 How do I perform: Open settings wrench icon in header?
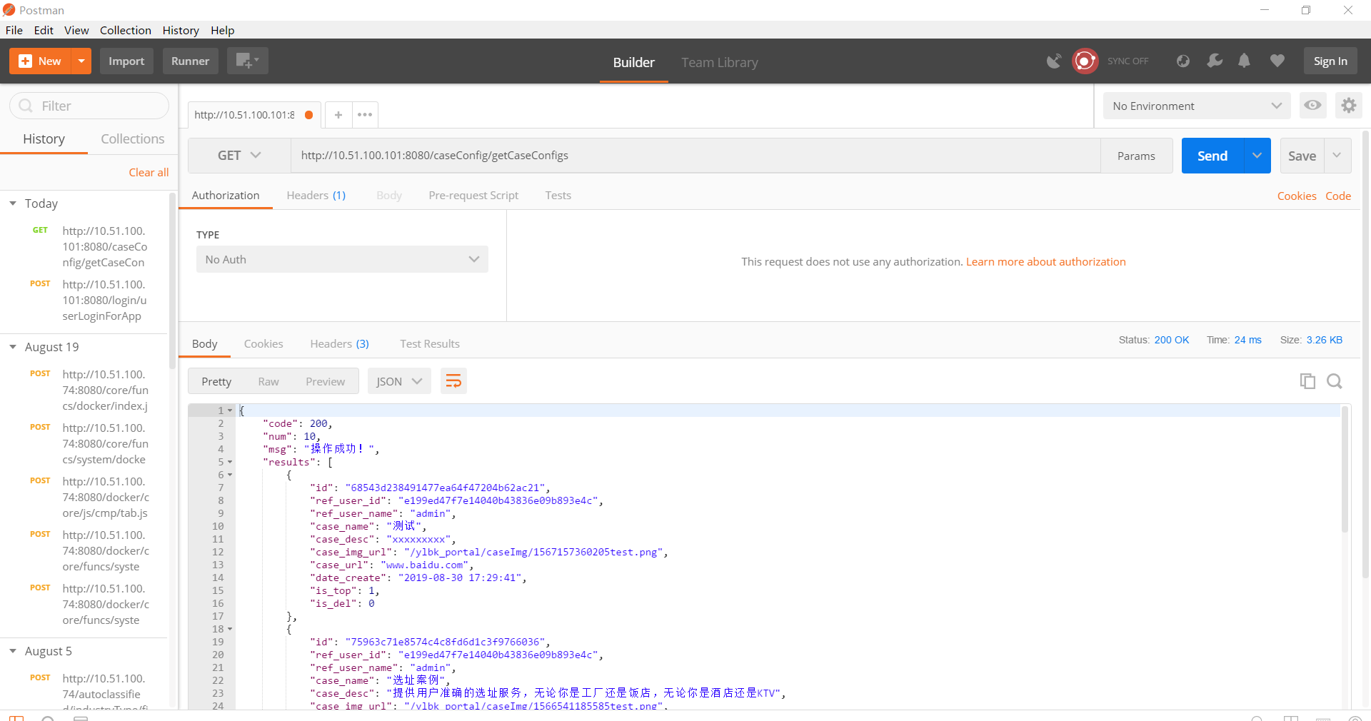pos(1214,61)
